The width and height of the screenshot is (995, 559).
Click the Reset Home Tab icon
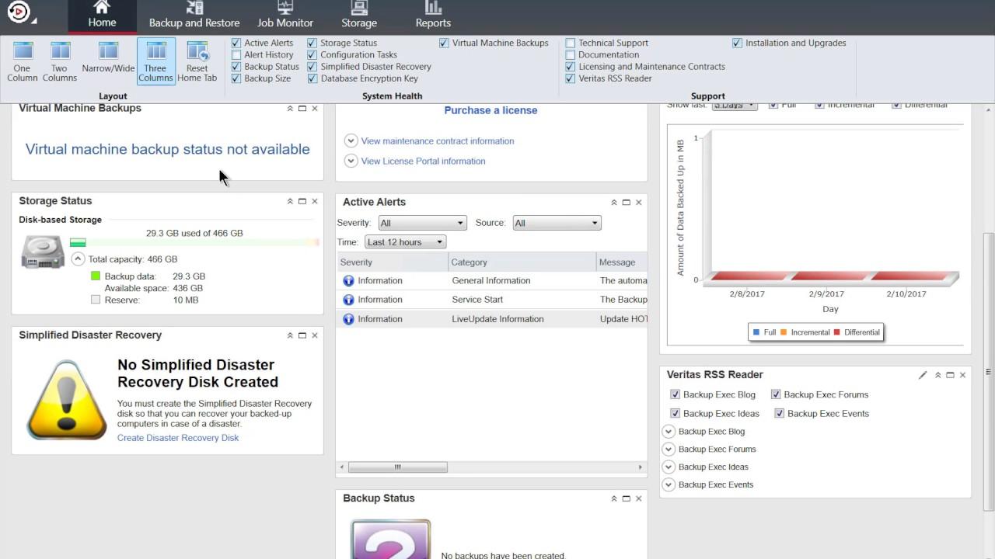(197, 60)
